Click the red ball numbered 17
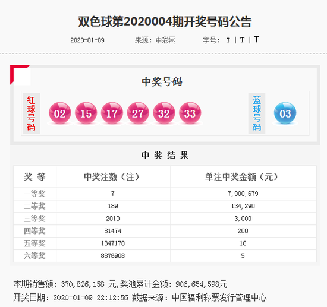327x307 pixels. point(112,113)
